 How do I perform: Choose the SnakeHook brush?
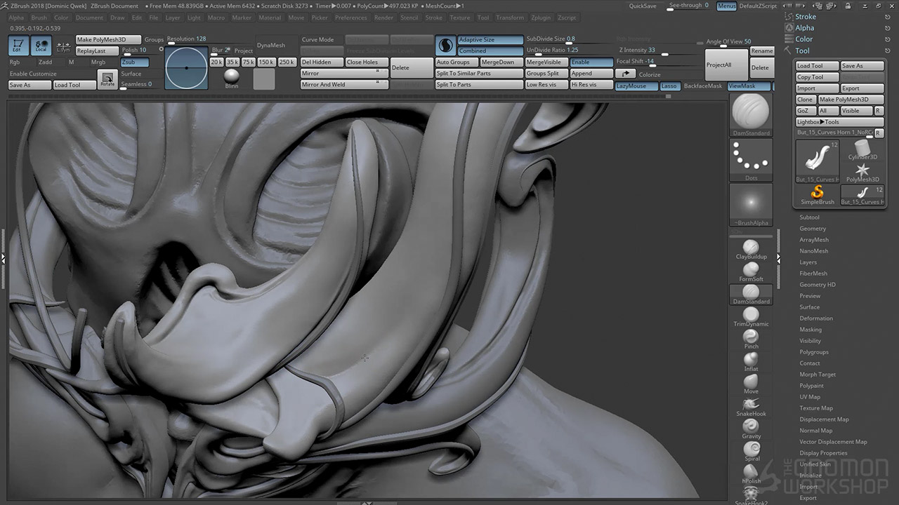tap(751, 404)
